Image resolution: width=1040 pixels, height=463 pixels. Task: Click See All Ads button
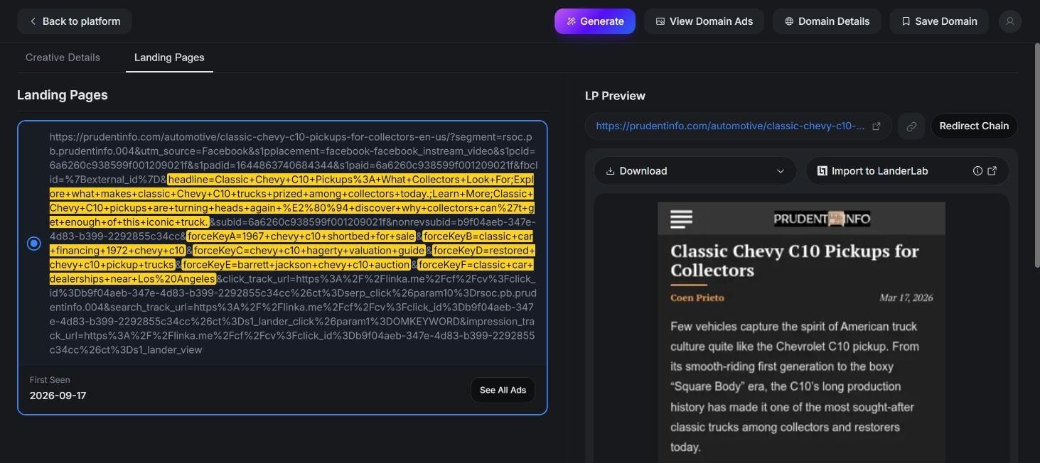point(503,390)
